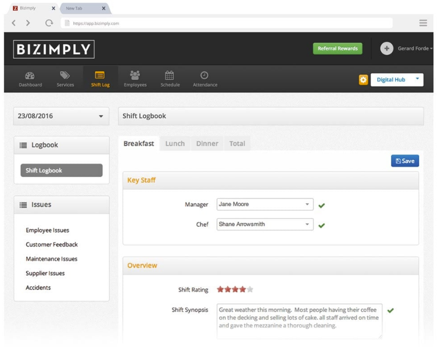
Task: Open the Dashboard icon in the navigation bar
Action: point(30,76)
